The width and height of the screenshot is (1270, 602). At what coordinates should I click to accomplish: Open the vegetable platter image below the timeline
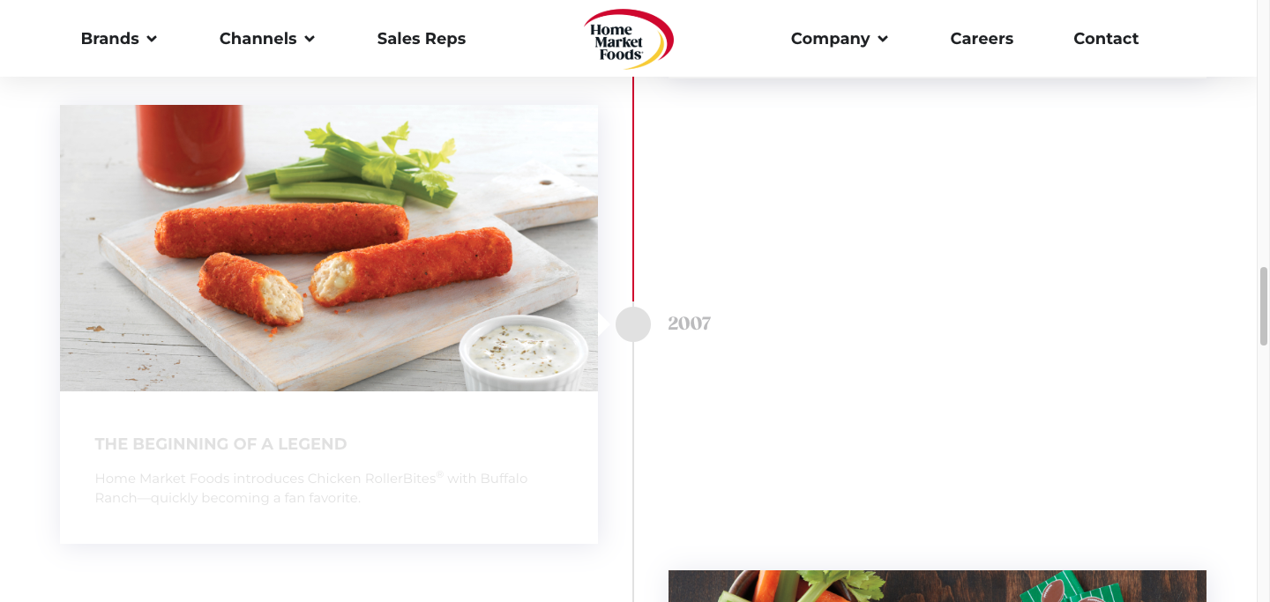point(938,586)
